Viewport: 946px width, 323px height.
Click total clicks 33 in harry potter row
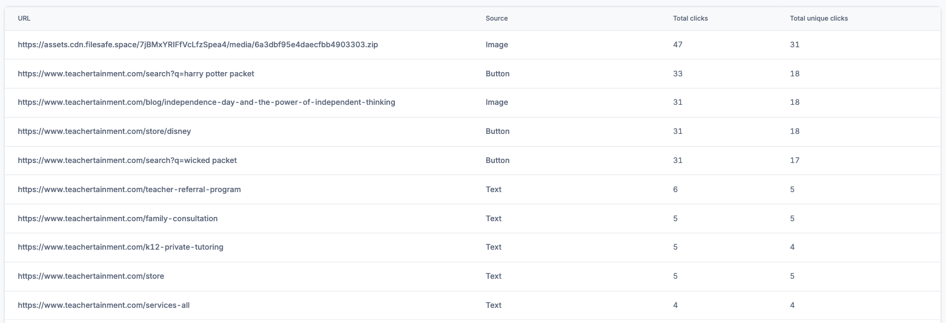click(x=678, y=74)
